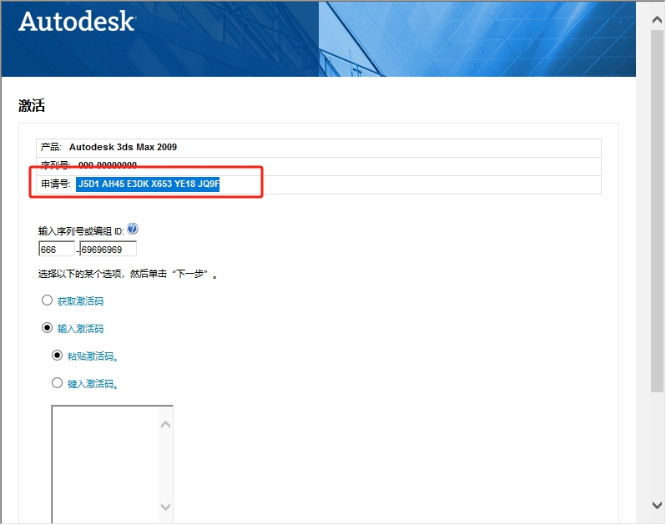Click the 键入激活码。 label text
The width and height of the screenshot is (666, 525).
[93, 384]
